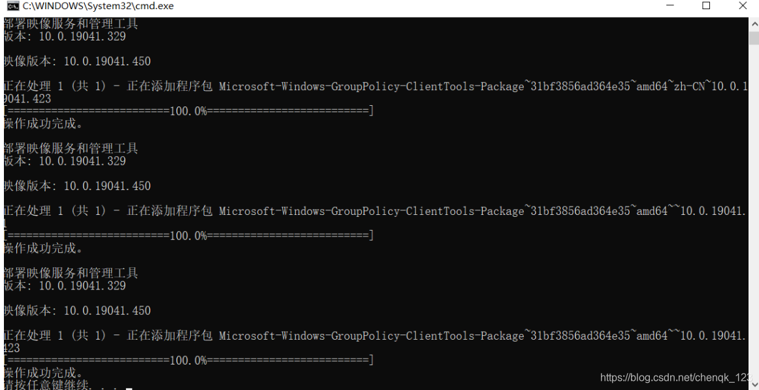Screen dimensions: 759x390
Task: Click the maximize button
Action: point(706,6)
